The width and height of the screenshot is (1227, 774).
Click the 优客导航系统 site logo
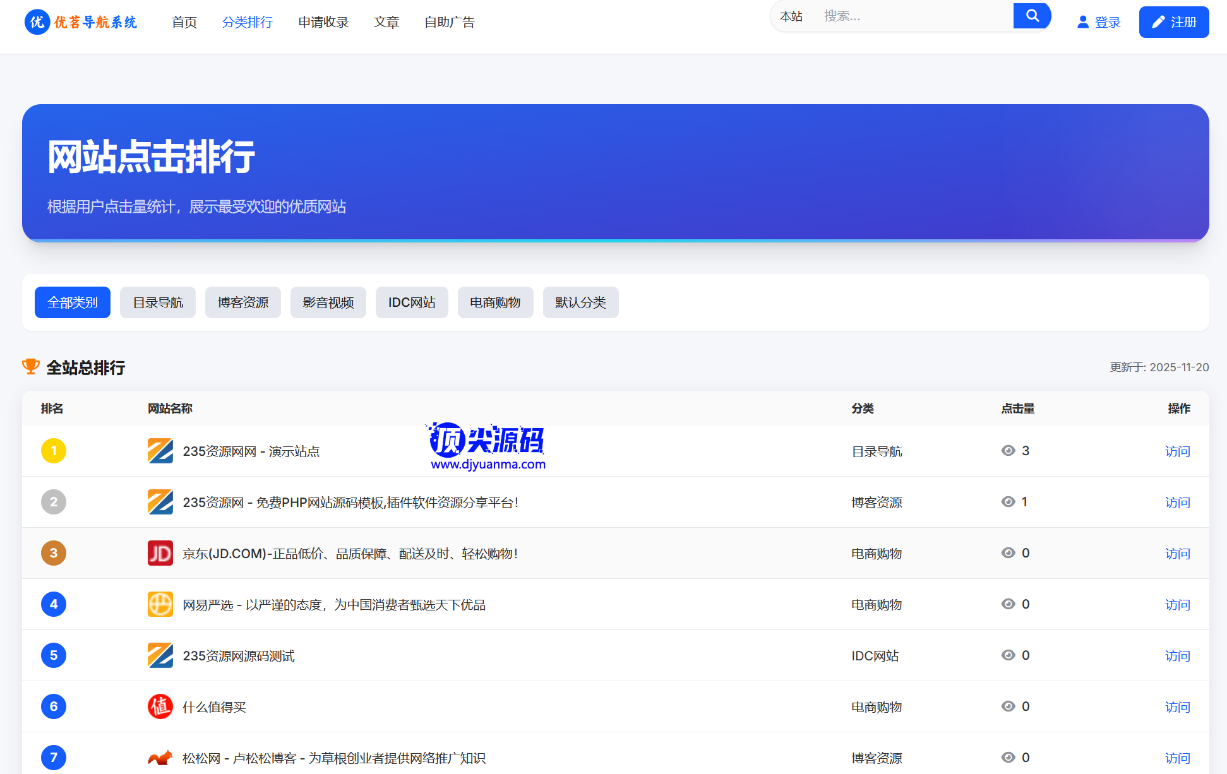point(81,22)
